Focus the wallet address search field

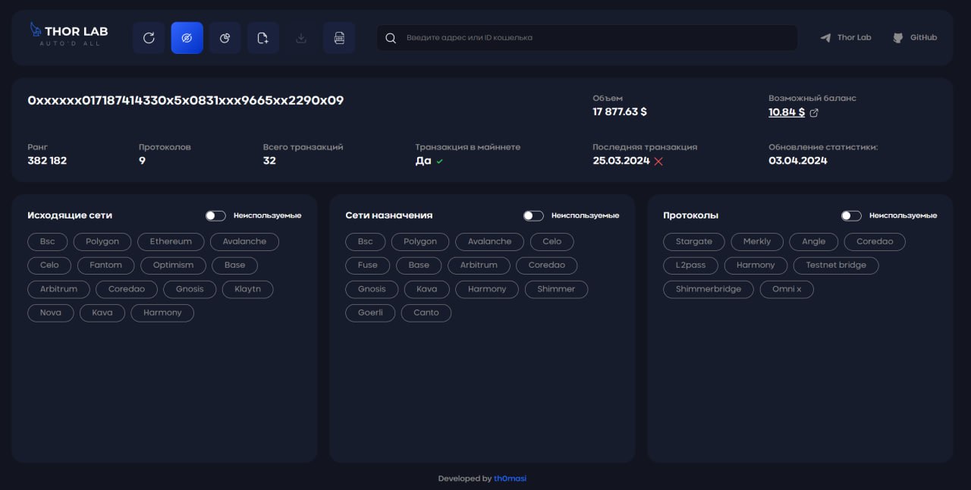(x=586, y=38)
